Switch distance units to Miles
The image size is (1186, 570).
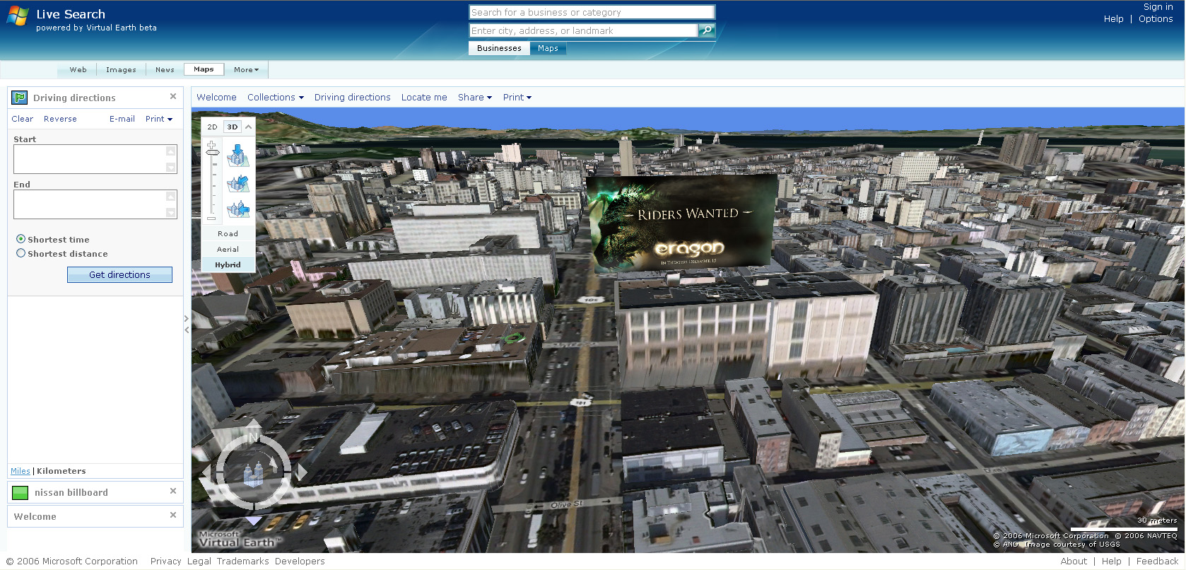coord(20,471)
